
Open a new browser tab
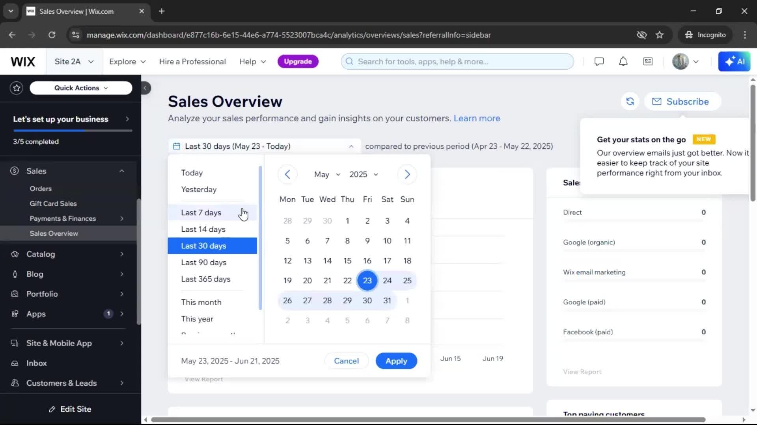[x=162, y=11]
